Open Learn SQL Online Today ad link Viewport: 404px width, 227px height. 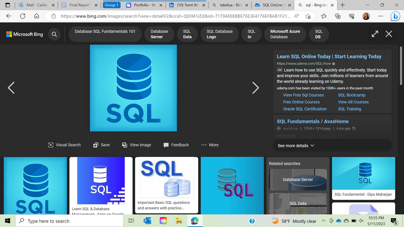(x=329, y=56)
